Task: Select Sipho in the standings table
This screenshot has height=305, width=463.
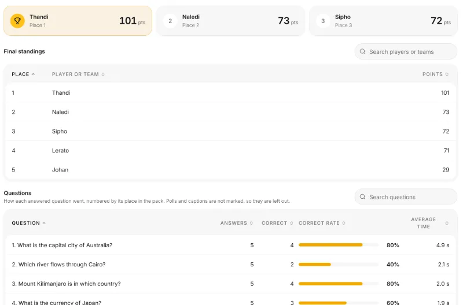Action: coord(230,132)
